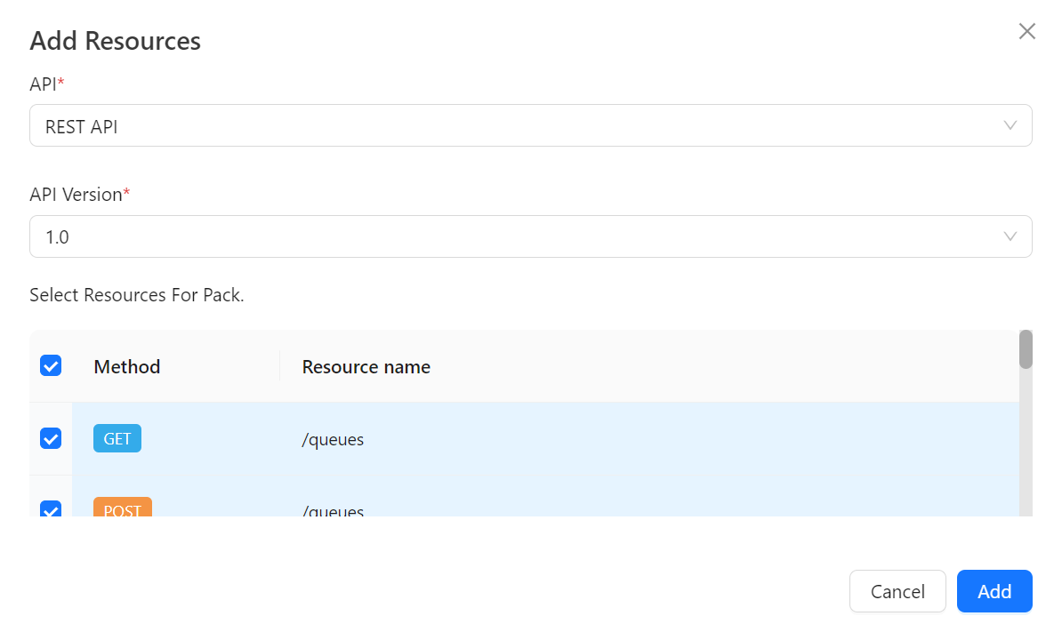Click the blue GET method badge
Viewport: 1062px width, 632px height.
[117, 439]
